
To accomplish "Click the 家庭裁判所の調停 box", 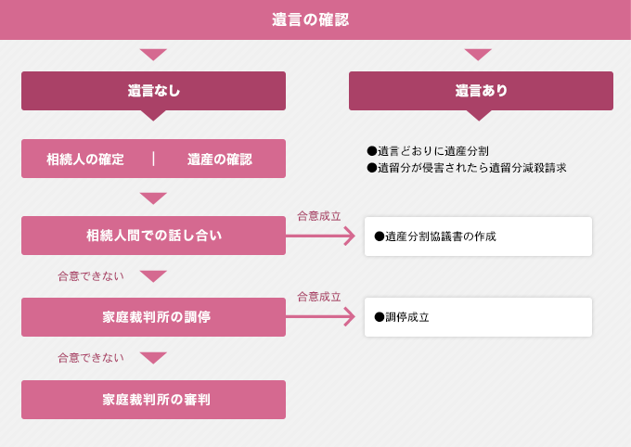I will [153, 317].
